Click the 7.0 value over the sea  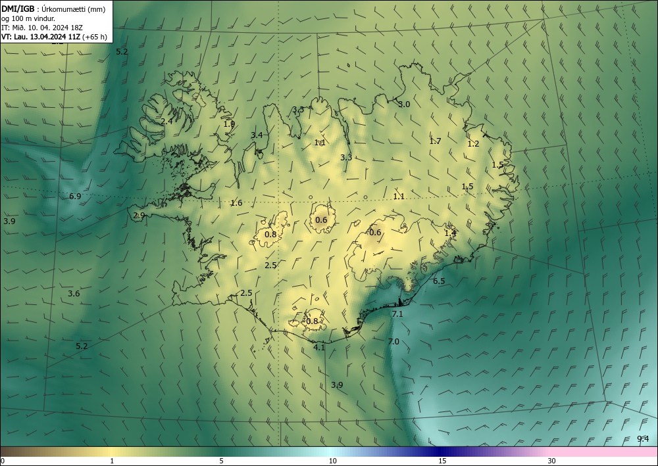[393, 342]
